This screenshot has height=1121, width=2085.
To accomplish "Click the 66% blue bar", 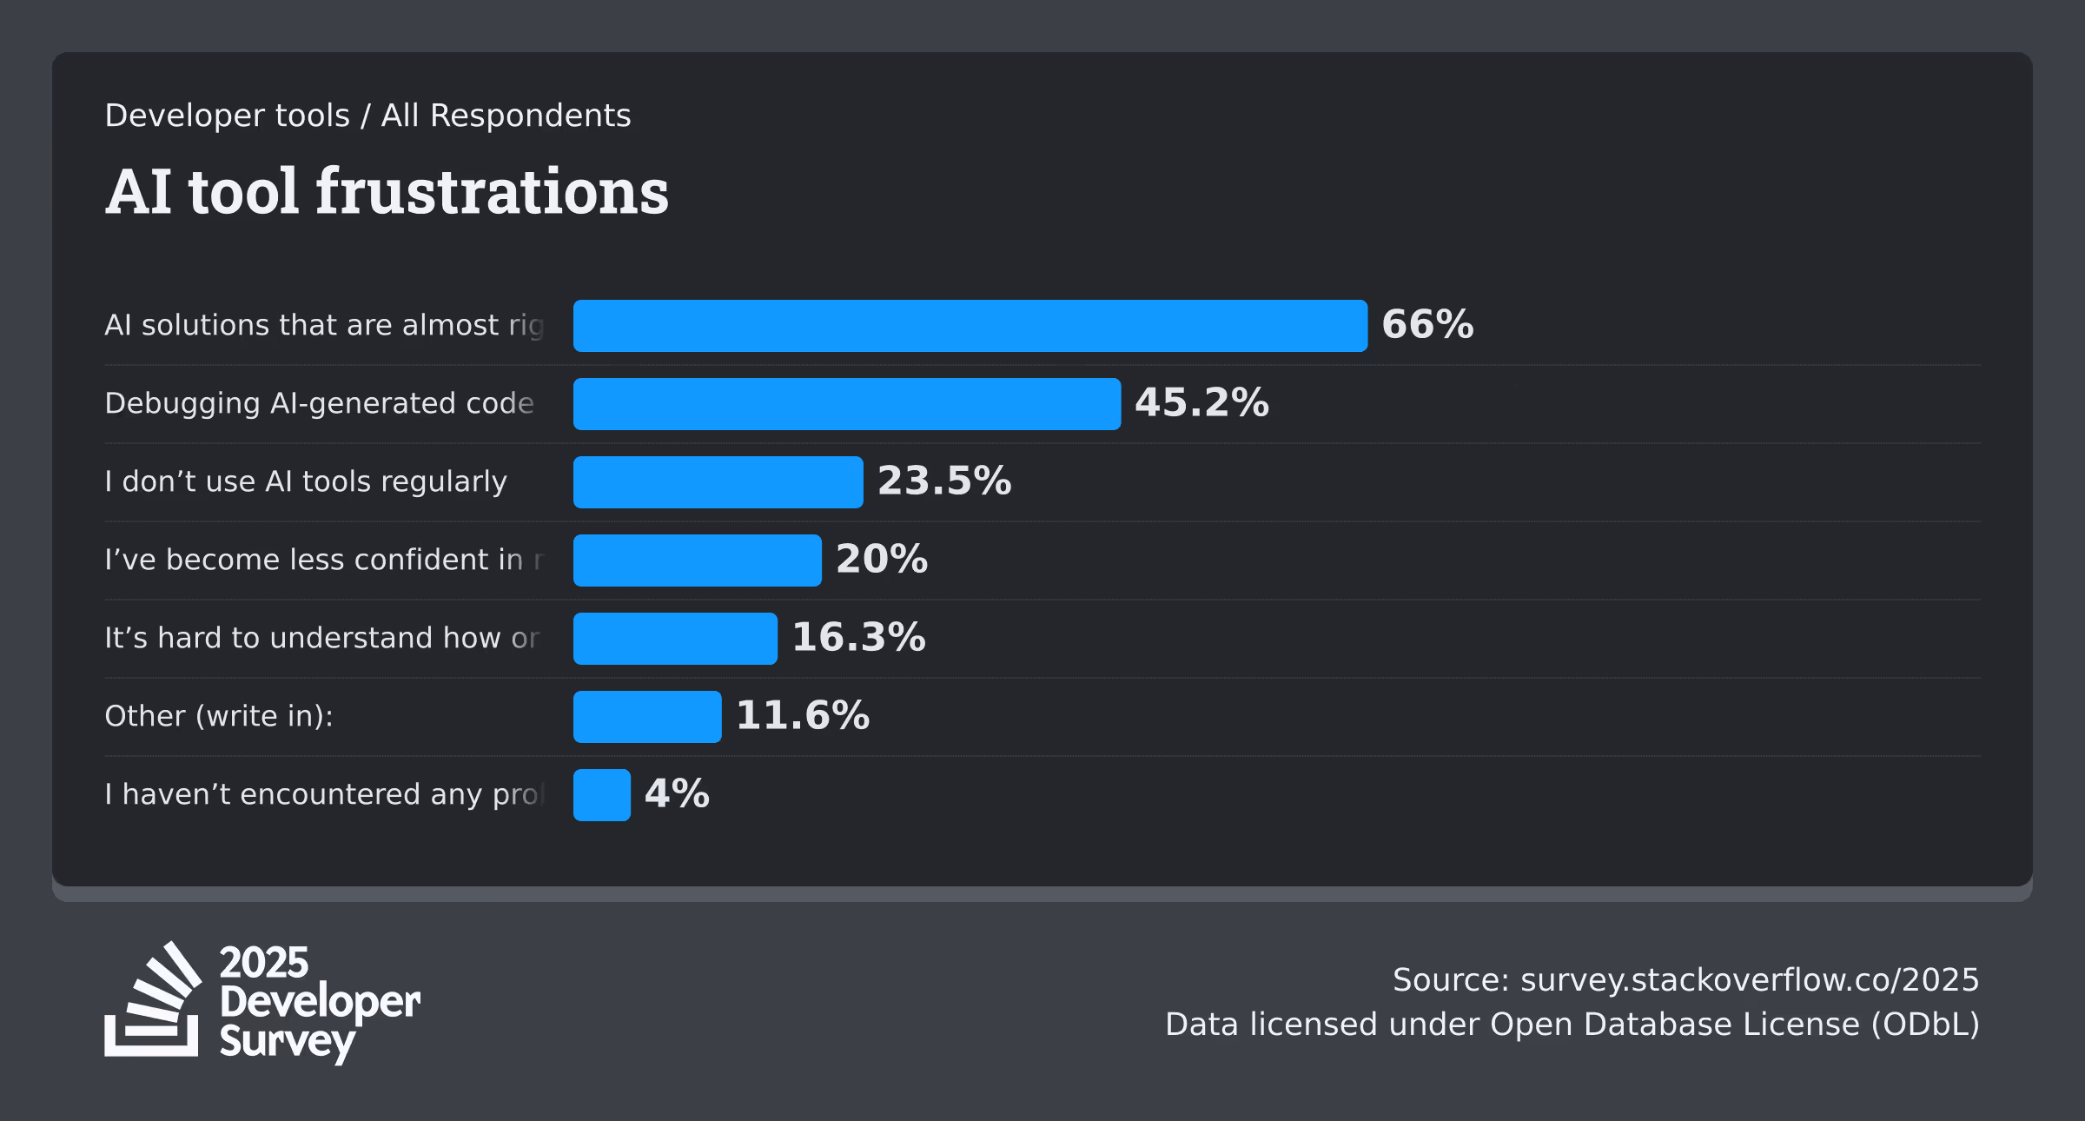I will pyautogui.click(x=970, y=326).
